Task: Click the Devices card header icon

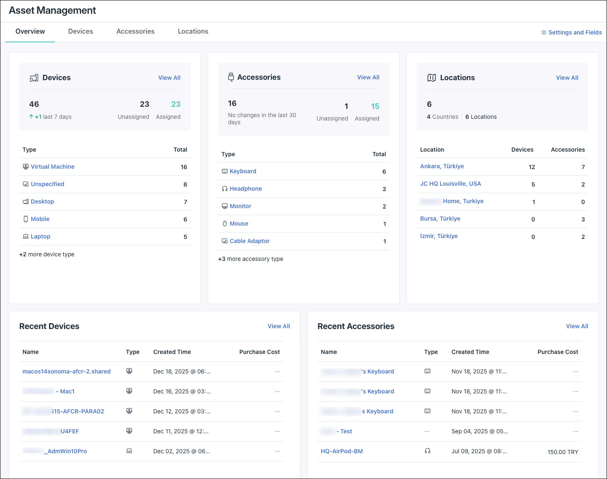Action: click(x=34, y=77)
